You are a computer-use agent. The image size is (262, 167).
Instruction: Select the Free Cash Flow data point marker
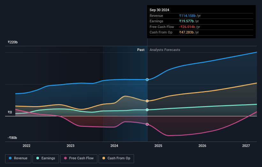(147, 124)
